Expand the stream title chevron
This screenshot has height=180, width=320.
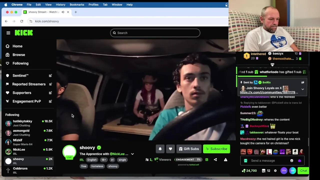[x=132, y=154]
